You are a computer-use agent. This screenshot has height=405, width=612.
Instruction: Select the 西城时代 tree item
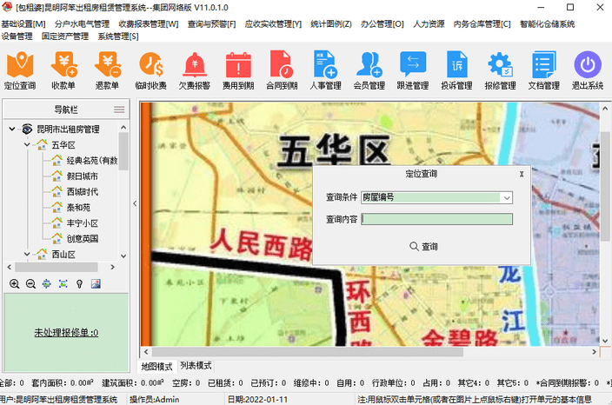coord(82,192)
